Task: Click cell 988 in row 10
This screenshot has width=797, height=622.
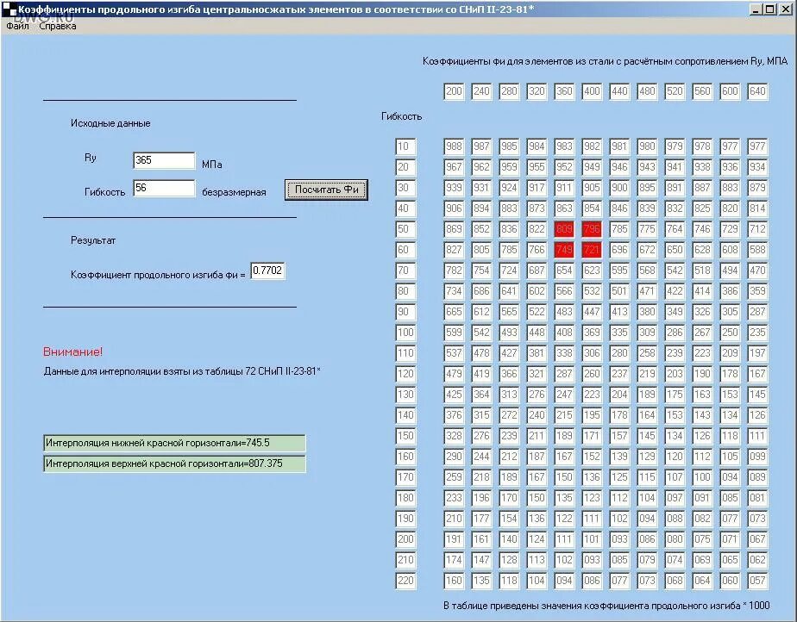Action: [x=454, y=146]
